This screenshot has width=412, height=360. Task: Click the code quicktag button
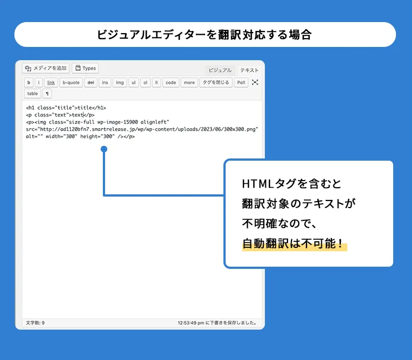[171, 82]
